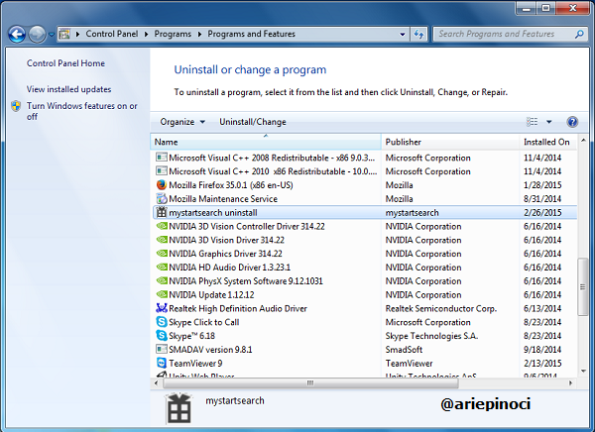
Task: Open the recent pages dropdown arrow
Action: (52, 35)
